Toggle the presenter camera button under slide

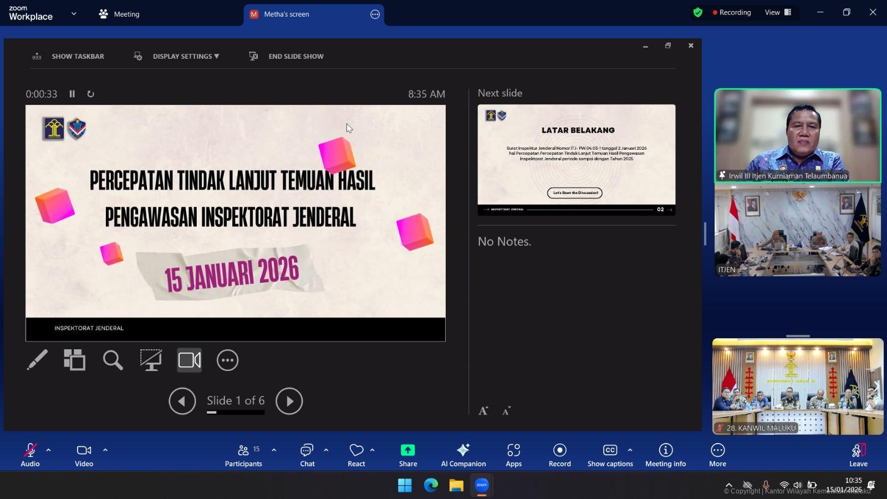click(x=189, y=360)
